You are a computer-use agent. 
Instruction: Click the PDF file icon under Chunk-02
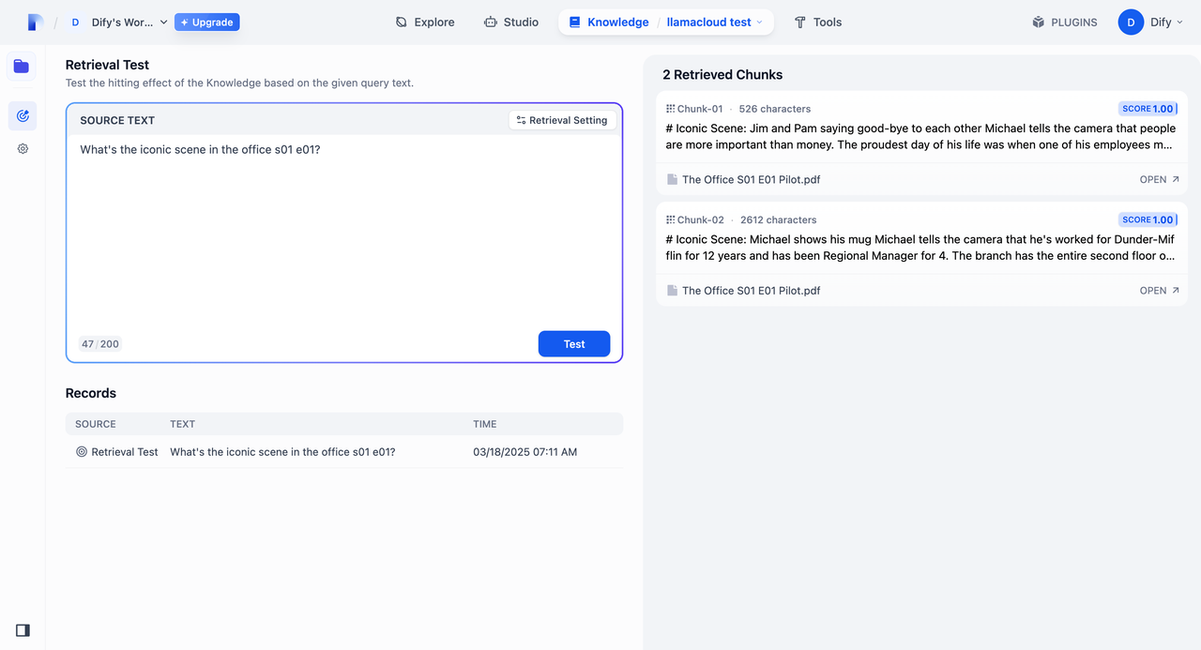click(x=672, y=291)
